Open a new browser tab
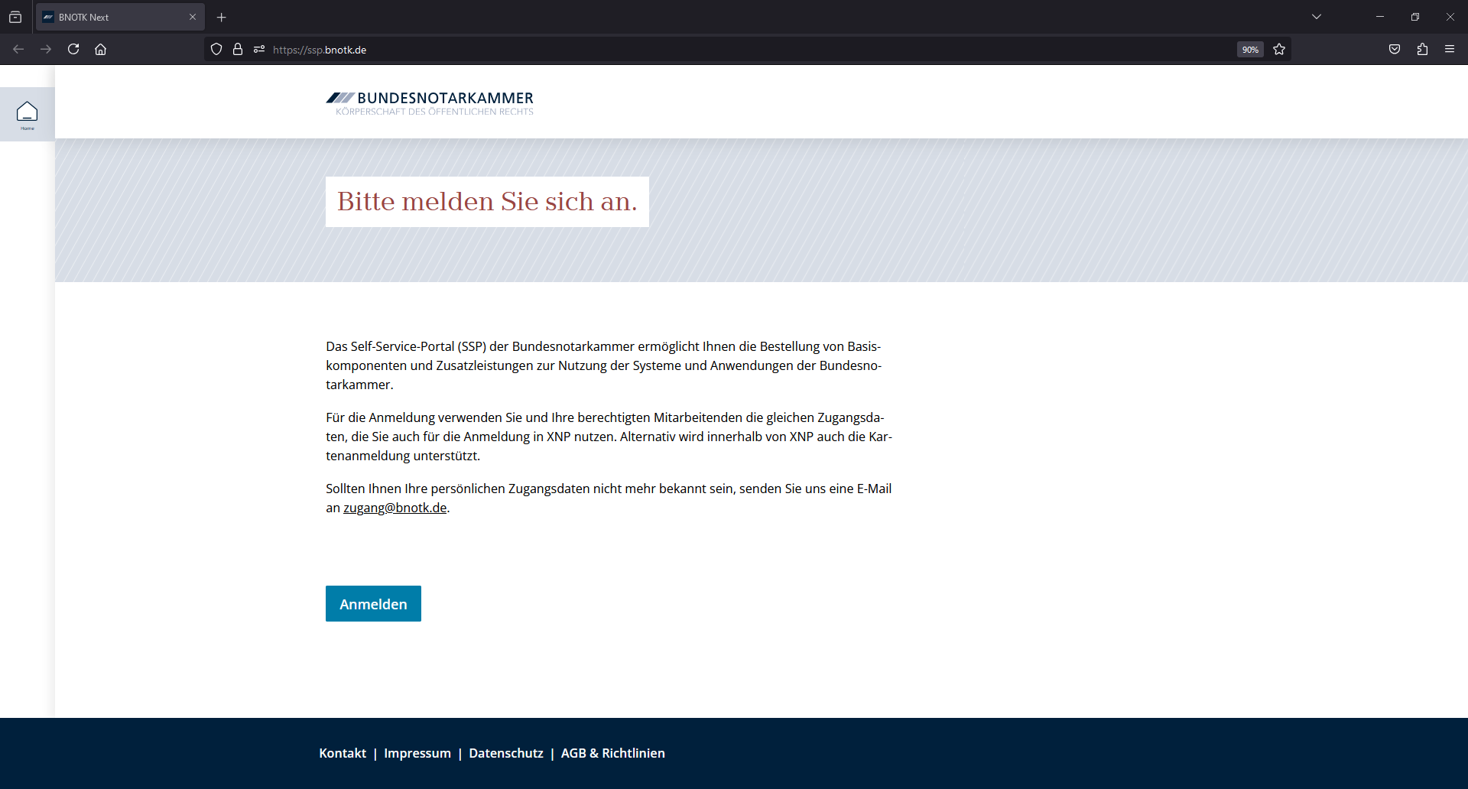The image size is (1468, 789). [222, 17]
